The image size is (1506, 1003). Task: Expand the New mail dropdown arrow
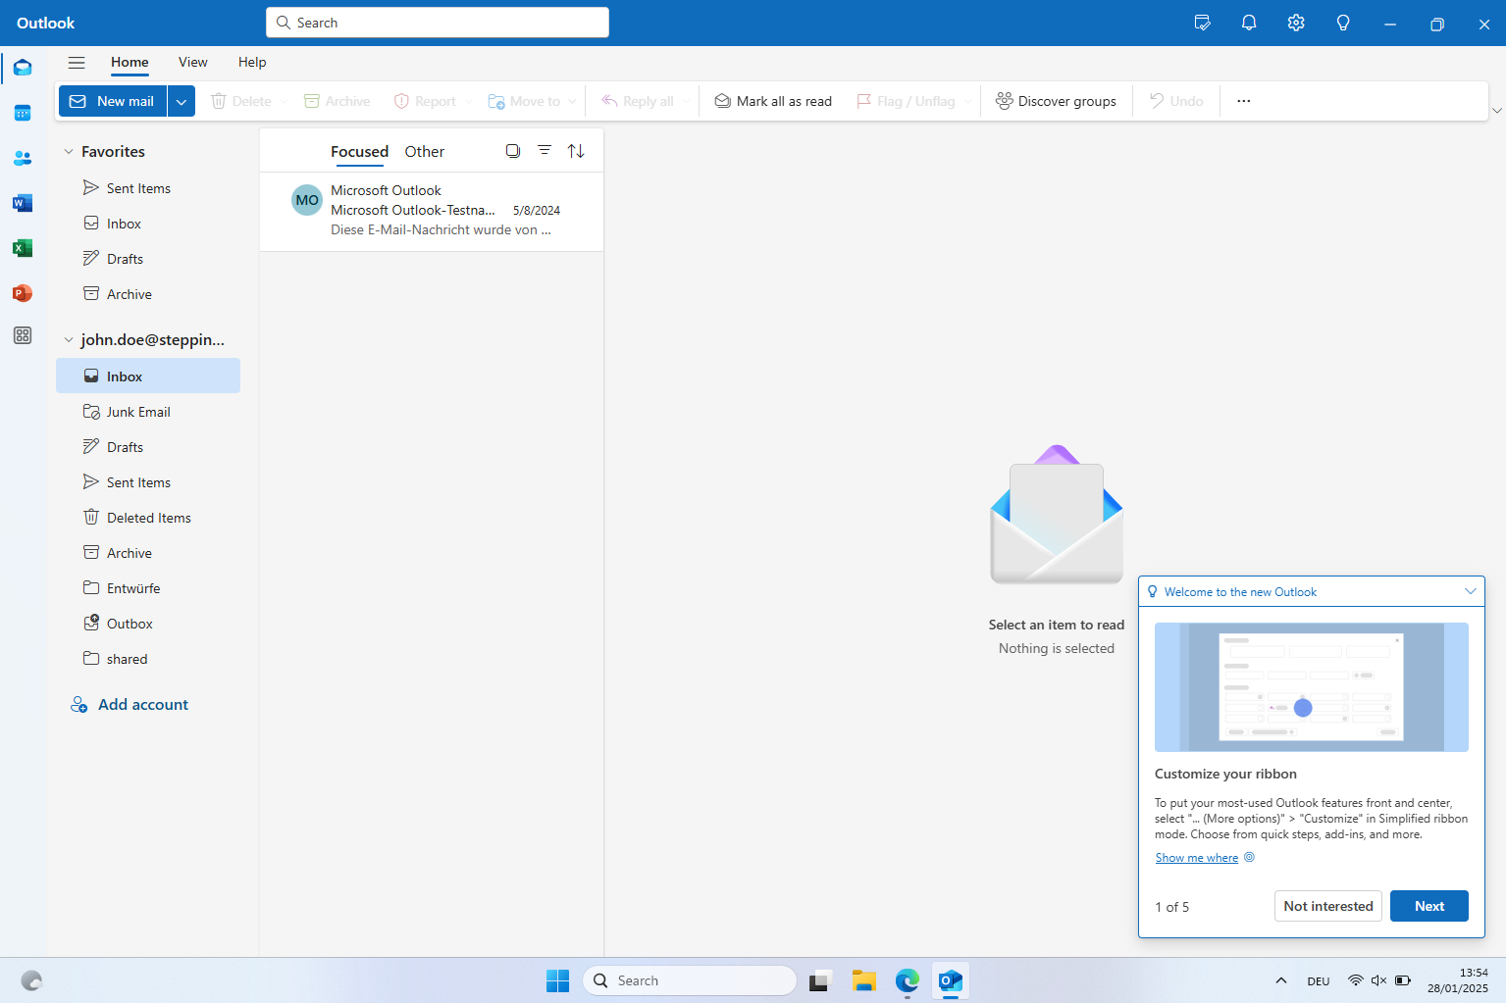(x=182, y=101)
